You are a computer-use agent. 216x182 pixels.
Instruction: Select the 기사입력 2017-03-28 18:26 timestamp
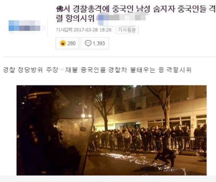coord(84,30)
